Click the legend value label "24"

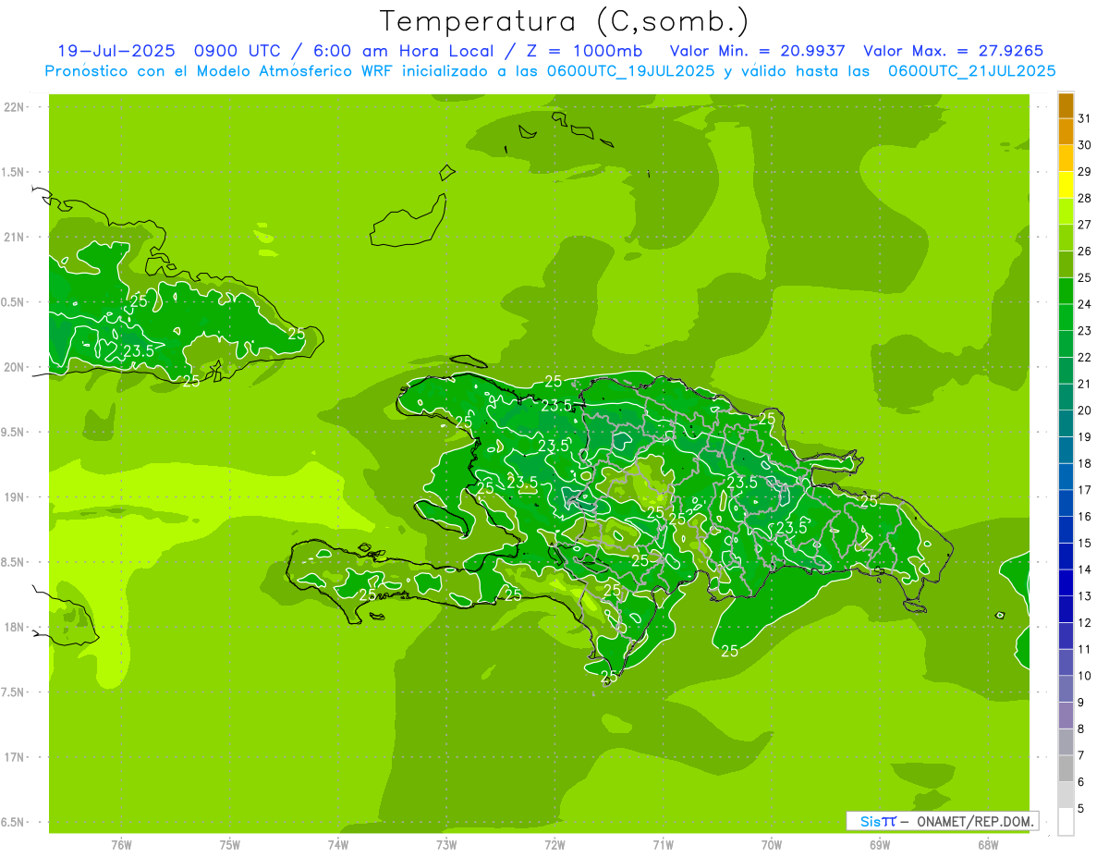click(x=1084, y=303)
